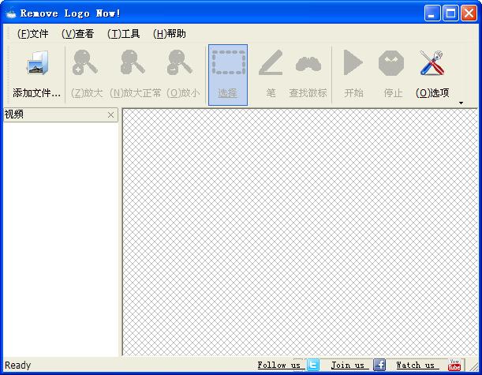Click the Ready status bar text
Viewport: 482px width, 375px height.
point(17,366)
